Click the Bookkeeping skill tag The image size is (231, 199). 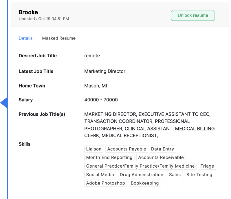click(x=145, y=183)
